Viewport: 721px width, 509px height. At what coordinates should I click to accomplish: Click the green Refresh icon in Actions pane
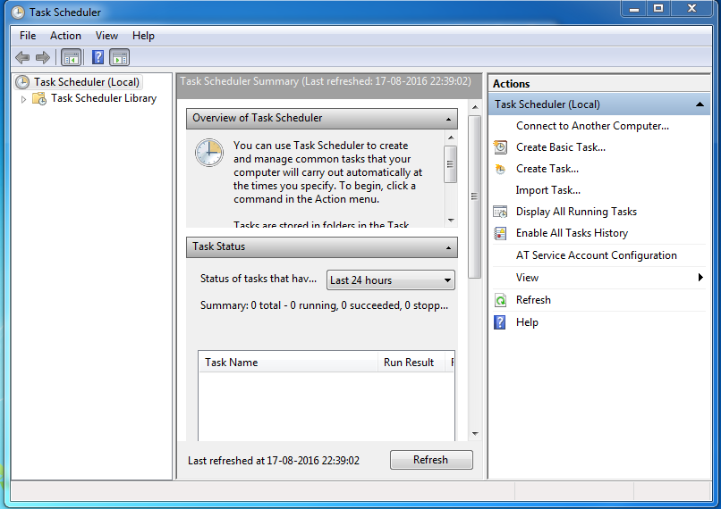500,300
